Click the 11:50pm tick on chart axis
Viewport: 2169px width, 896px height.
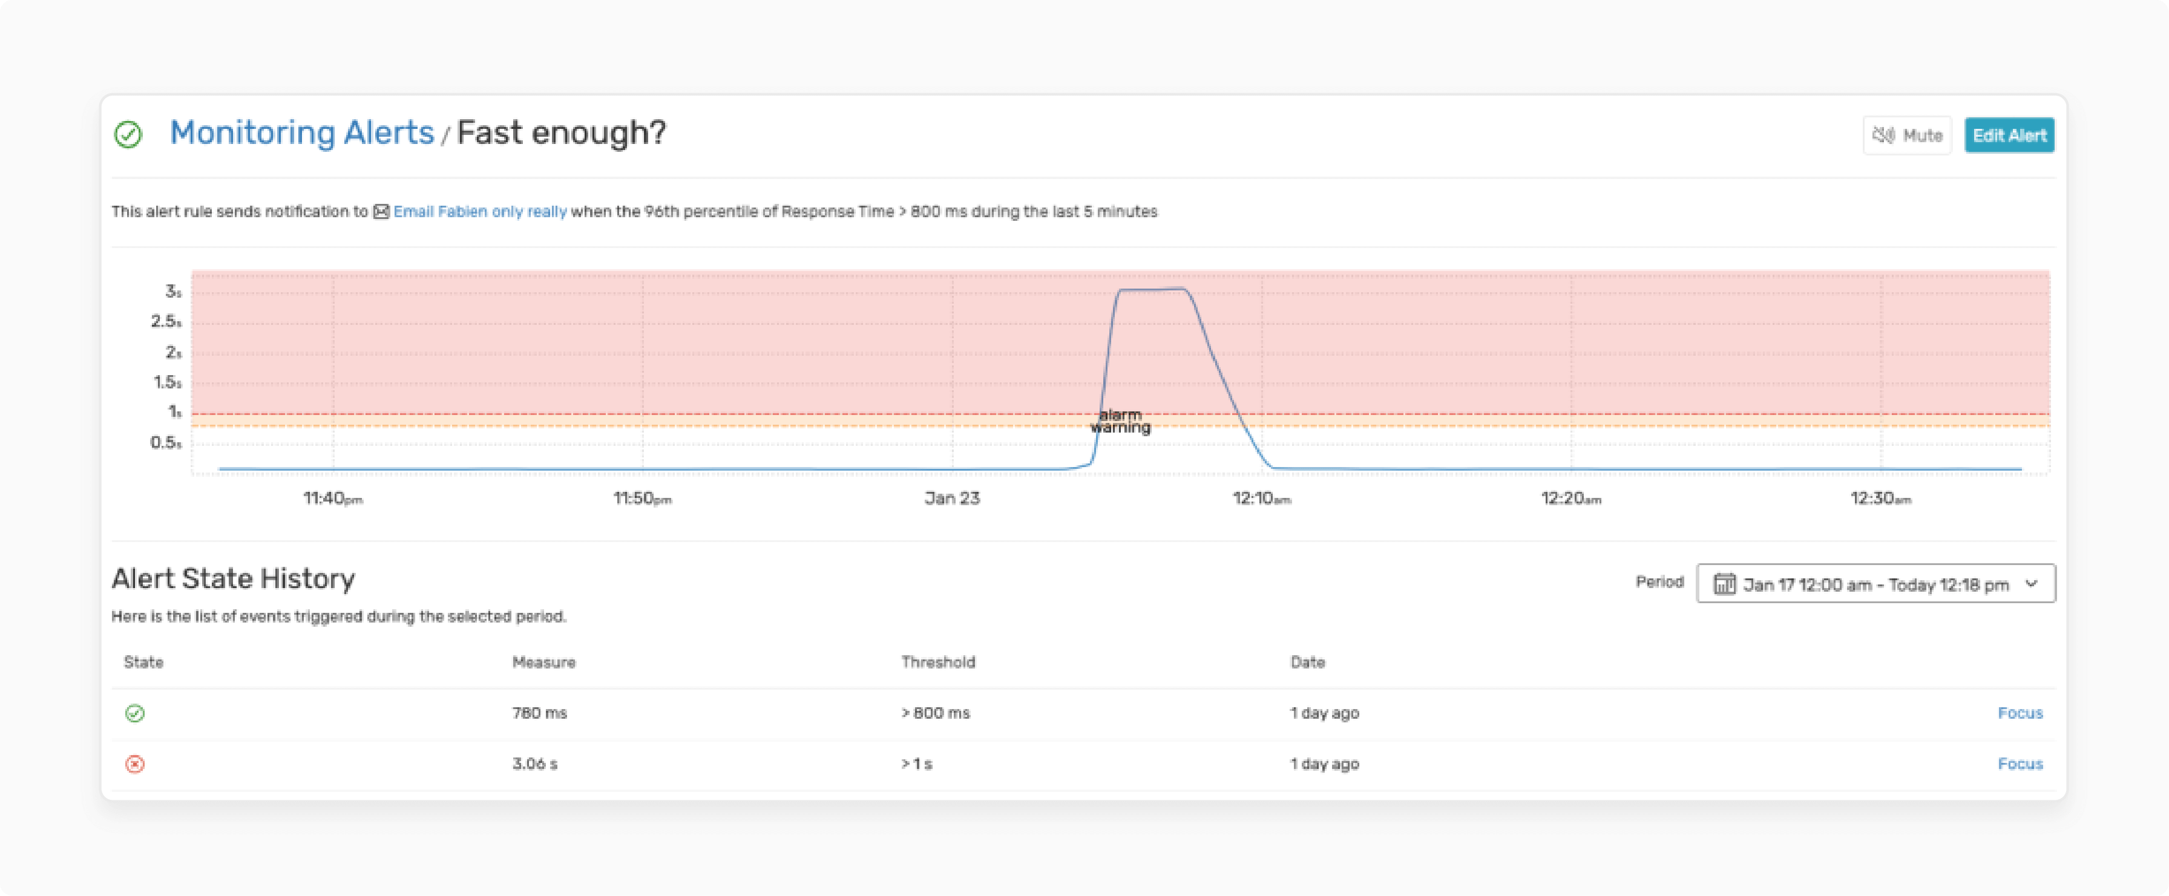click(643, 499)
